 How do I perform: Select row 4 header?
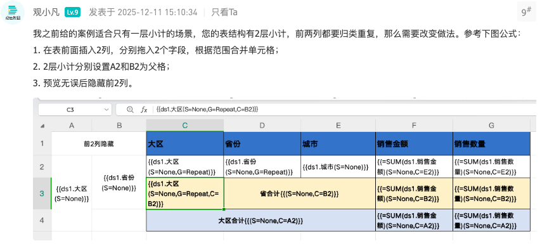click(42, 220)
